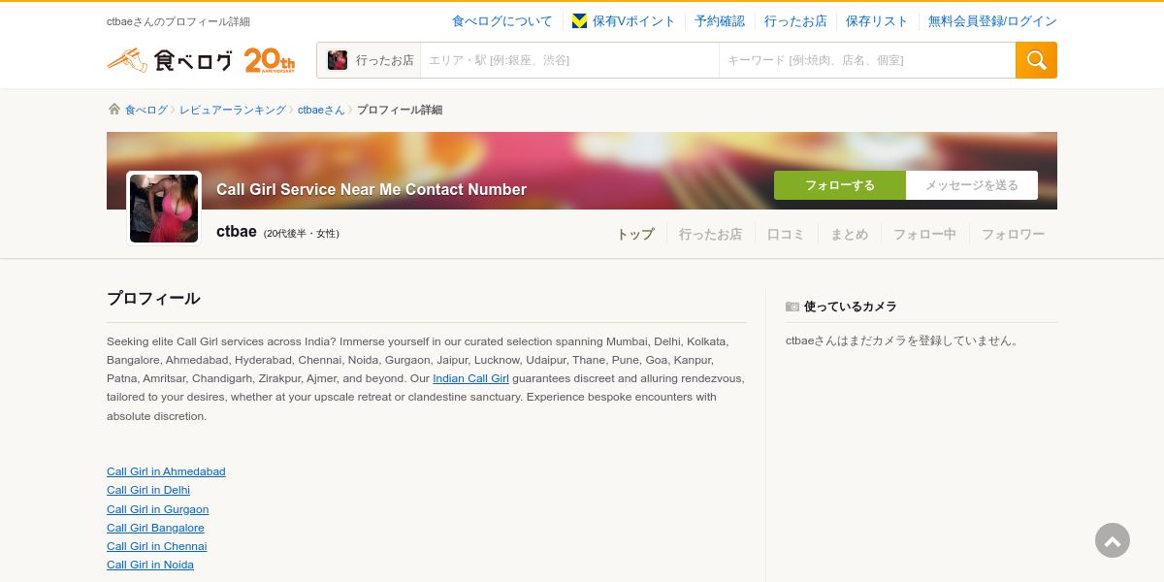Screen dimensions: 1164x582
Task: Open 行ったお店 header link
Action: 795,21
